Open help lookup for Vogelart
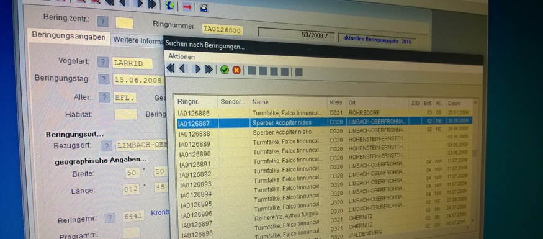This screenshot has width=543, height=239. (x=103, y=62)
